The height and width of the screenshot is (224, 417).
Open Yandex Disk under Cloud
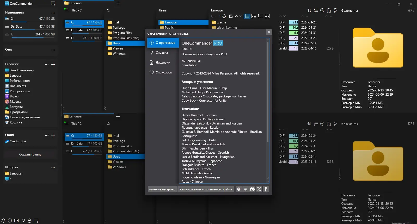click(16, 141)
